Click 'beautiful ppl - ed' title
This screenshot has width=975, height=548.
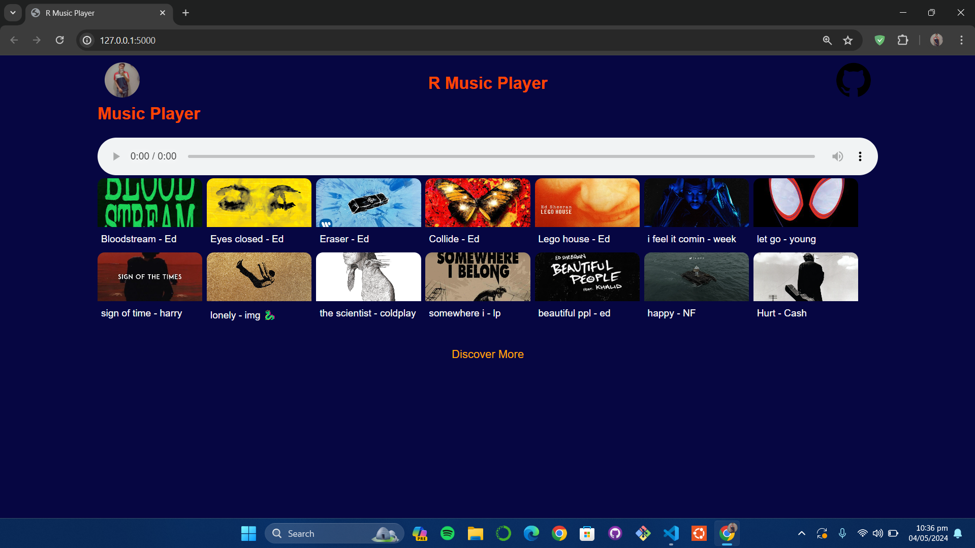pyautogui.click(x=574, y=313)
